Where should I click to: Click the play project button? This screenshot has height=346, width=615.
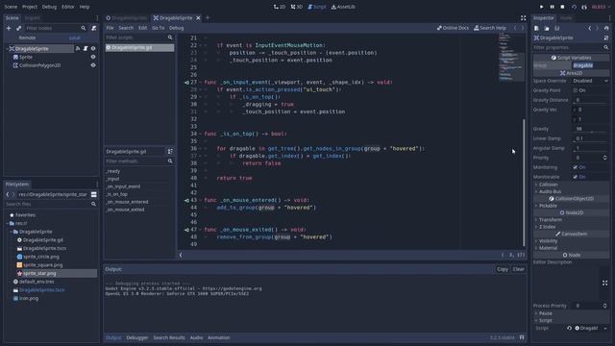(x=541, y=7)
